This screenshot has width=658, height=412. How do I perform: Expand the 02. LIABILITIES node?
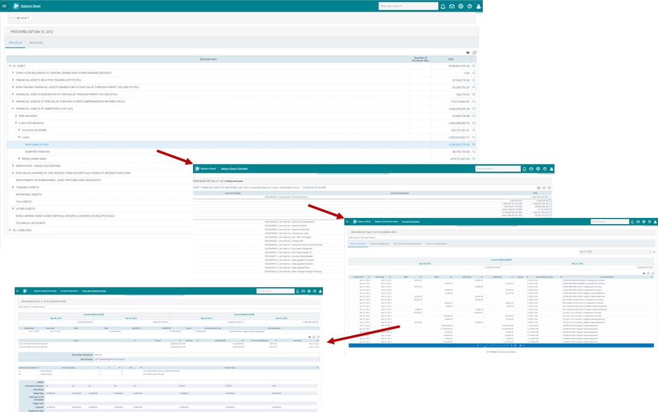(x=10, y=230)
